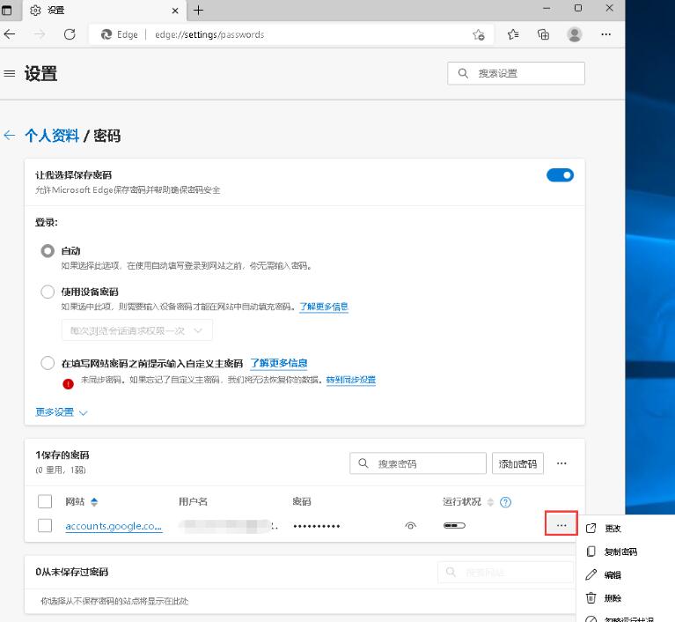Open the user profile avatar
The width and height of the screenshot is (675, 622).
tap(575, 34)
